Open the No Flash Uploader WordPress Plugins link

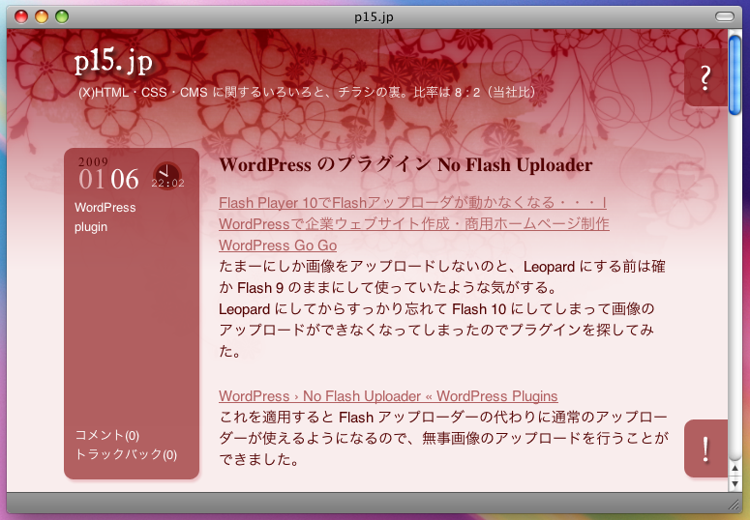point(388,396)
